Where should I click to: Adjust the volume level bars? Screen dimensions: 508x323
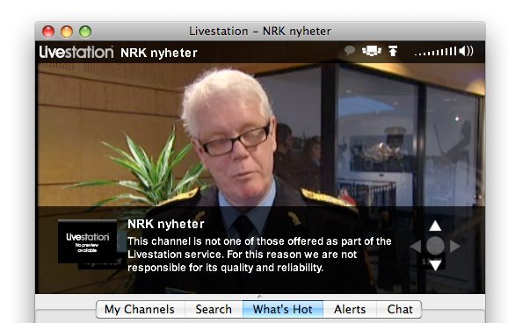pyautogui.click(x=436, y=52)
